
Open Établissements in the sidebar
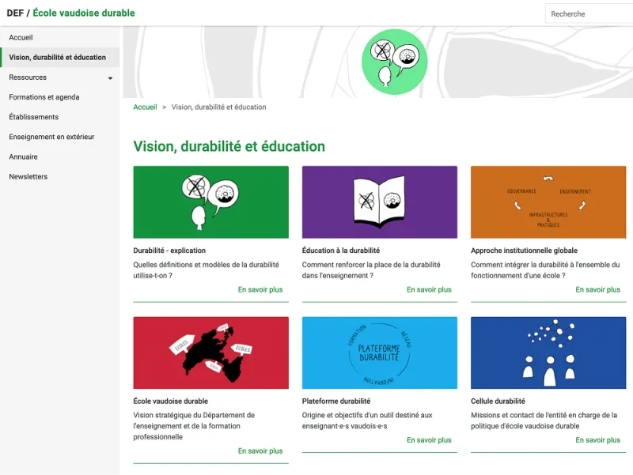click(x=60, y=117)
